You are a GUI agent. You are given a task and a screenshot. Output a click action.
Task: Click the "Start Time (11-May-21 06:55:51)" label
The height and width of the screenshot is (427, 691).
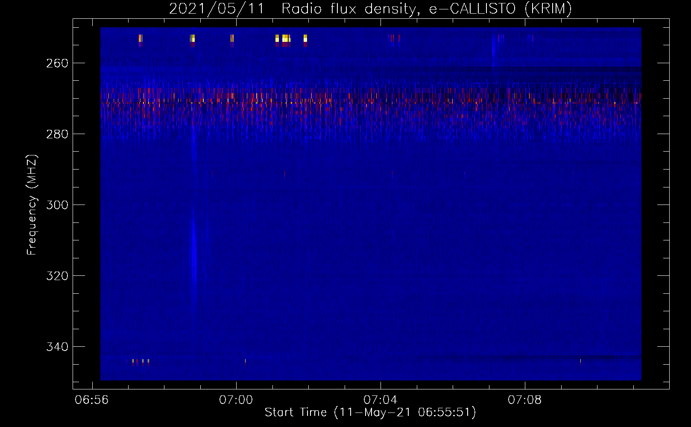(x=370, y=412)
